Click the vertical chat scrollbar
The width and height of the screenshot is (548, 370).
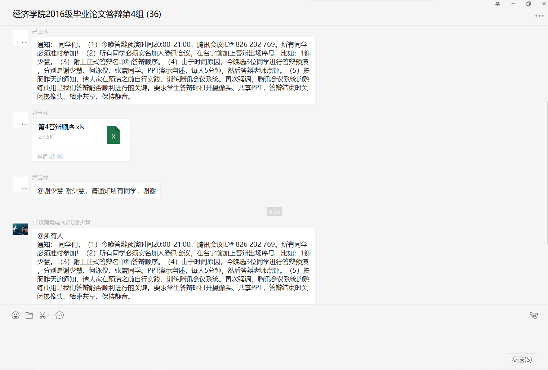pos(547,173)
